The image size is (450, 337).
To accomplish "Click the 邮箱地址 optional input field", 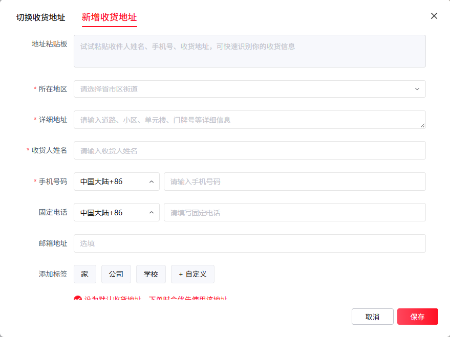I will click(250, 243).
